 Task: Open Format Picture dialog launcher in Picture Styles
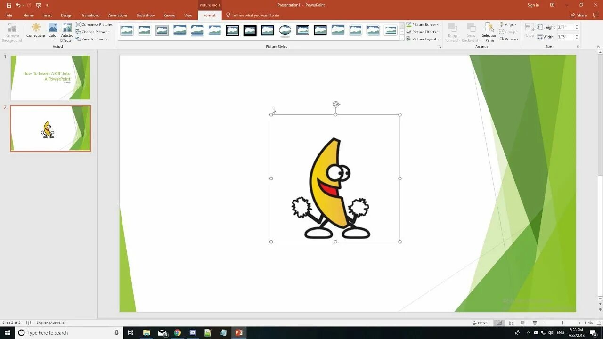point(440,47)
